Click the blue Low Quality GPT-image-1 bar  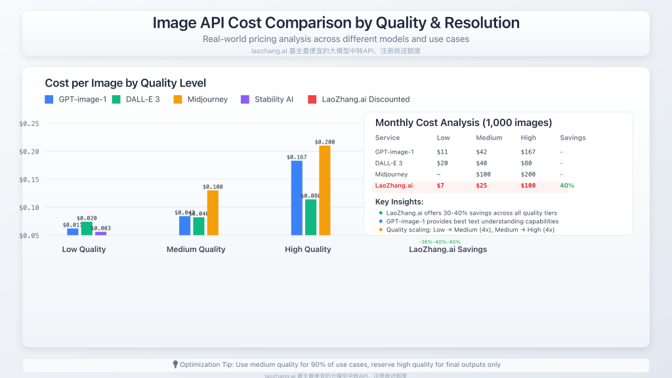coord(73,232)
